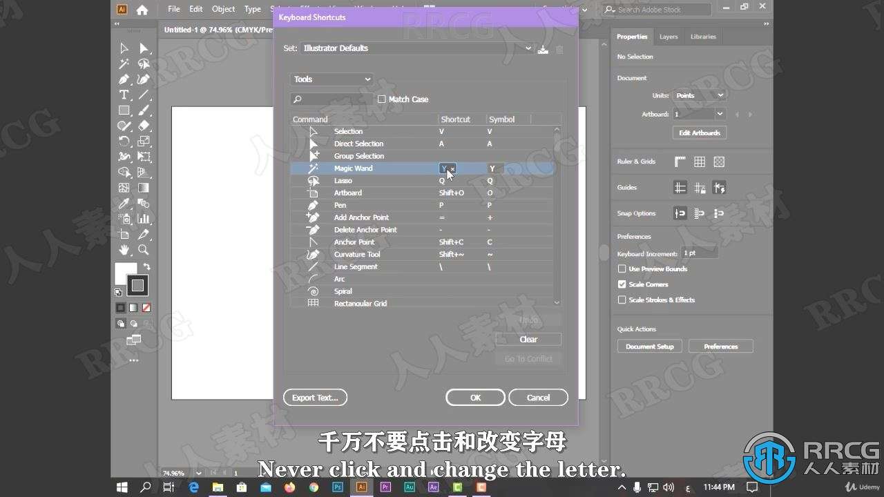Image resolution: width=884 pixels, height=497 pixels.
Task: Select the Pen tool in the left toolbar
Action: tap(124, 79)
